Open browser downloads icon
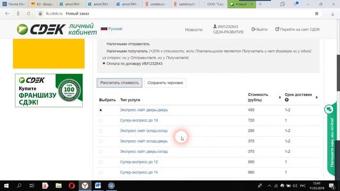 pyautogui.click(x=333, y=14)
